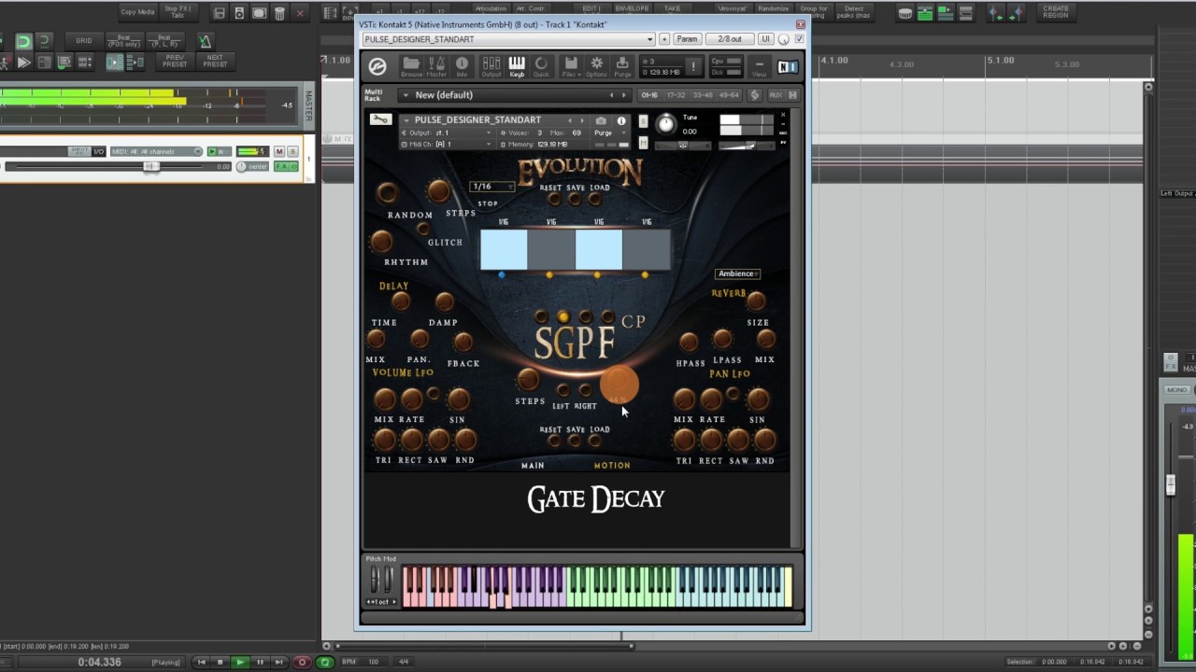Click the Kontakt panic exclamation button

693,66
